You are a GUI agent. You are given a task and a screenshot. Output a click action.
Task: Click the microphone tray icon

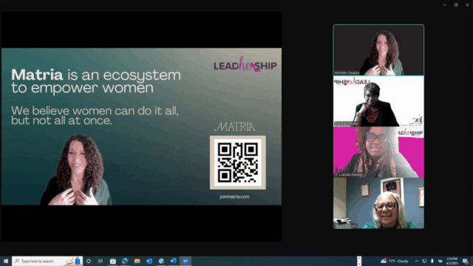432,261
